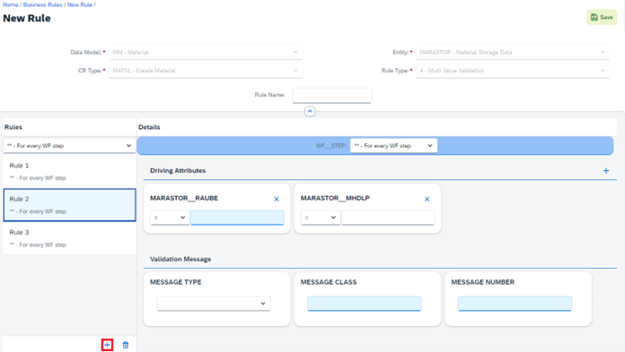Open the Home breadcrumb link

tap(11, 4)
